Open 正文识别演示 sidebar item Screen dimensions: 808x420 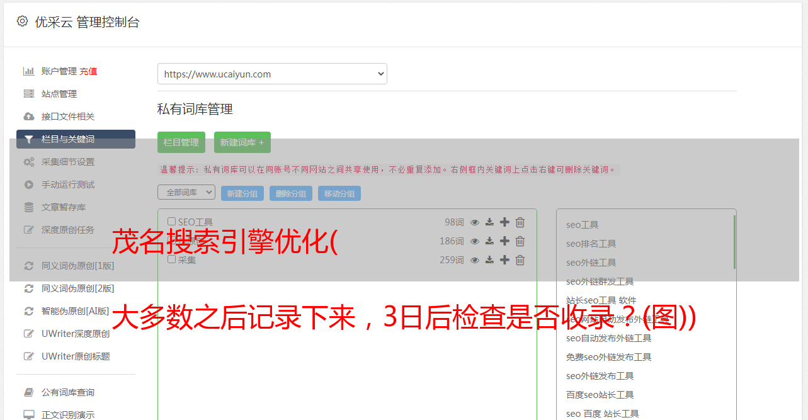point(68,415)
